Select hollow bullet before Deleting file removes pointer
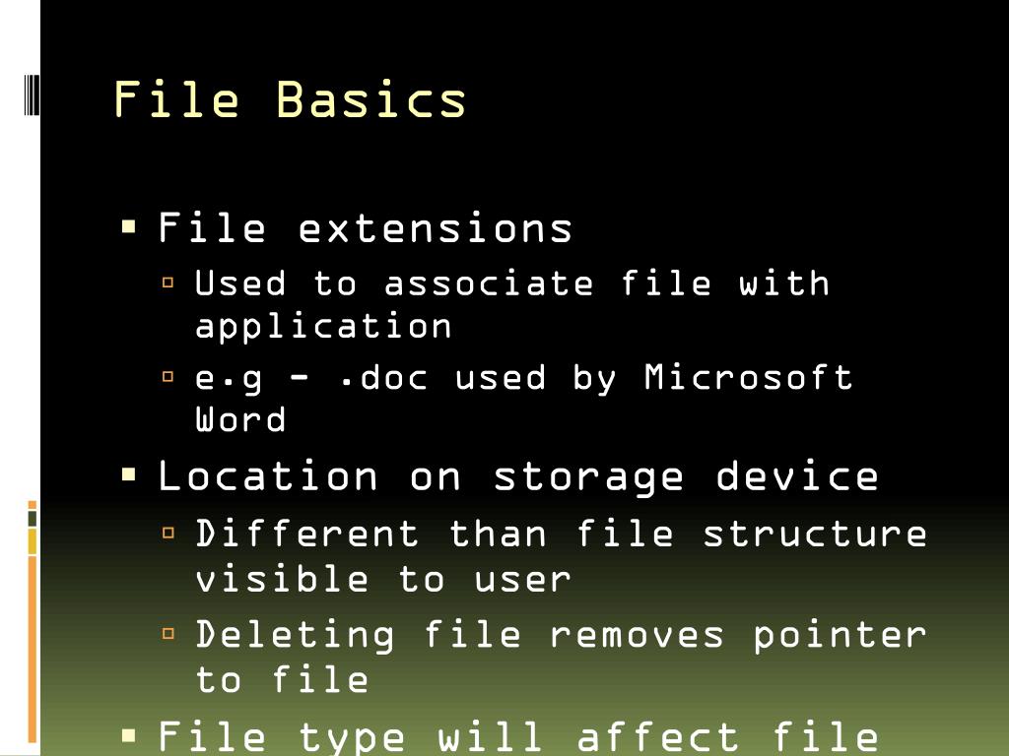Viewport: 1009px width, 756px height. click(x=168, y=634)
